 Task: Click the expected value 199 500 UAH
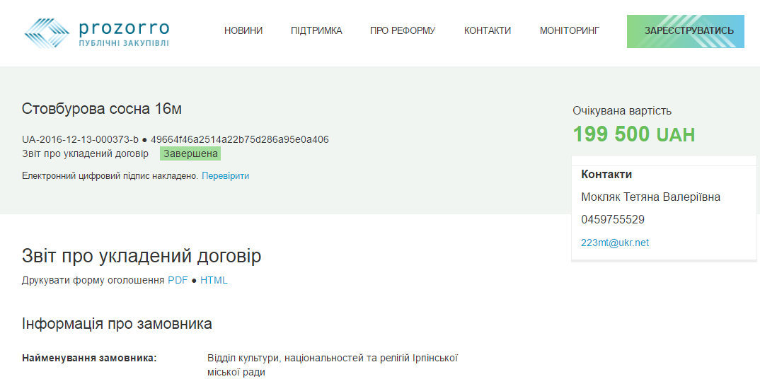point(633,134)
